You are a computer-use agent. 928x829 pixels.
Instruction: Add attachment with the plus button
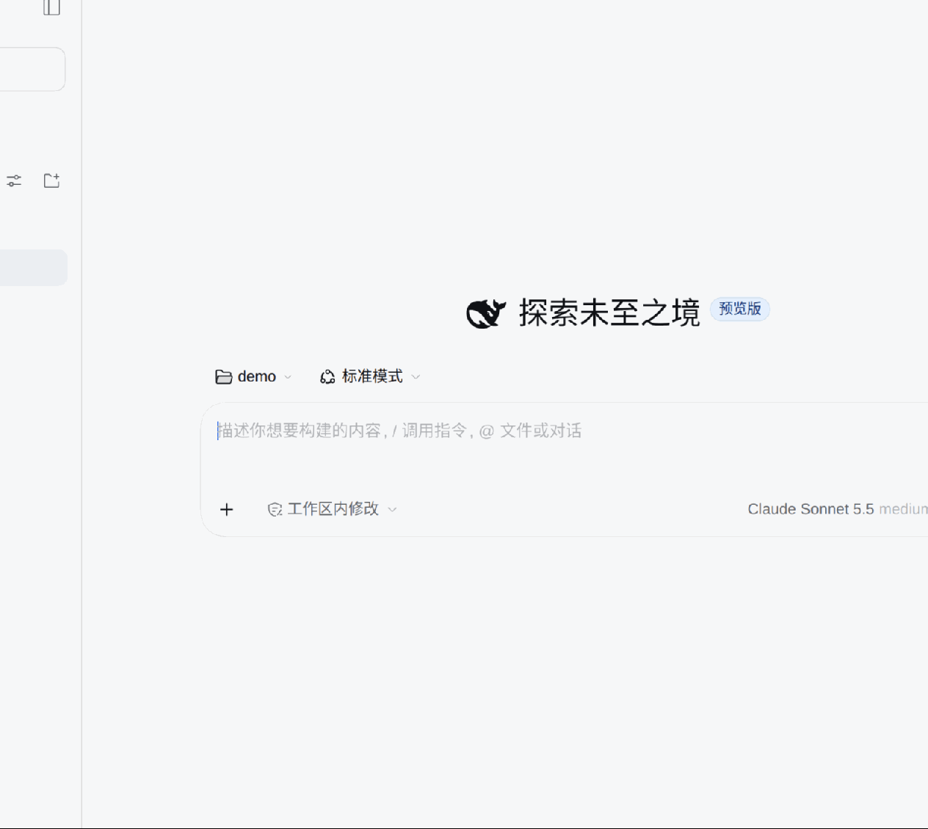[x=227, y=509]
